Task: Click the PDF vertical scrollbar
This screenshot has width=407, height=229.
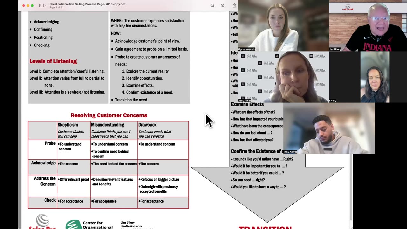Action: coord(351,188)
